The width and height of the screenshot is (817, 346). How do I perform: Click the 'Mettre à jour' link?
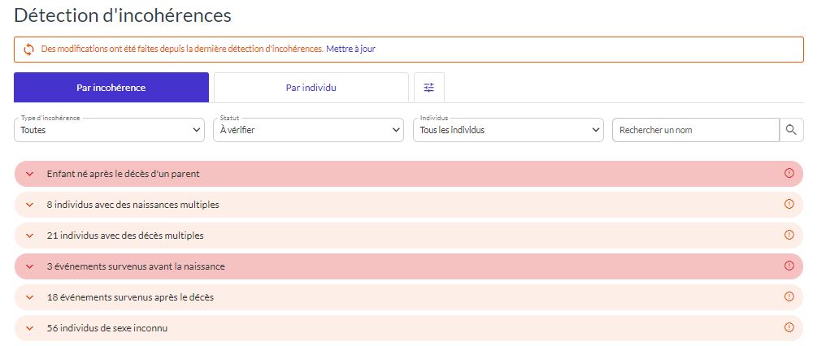[x=350, y=49]
